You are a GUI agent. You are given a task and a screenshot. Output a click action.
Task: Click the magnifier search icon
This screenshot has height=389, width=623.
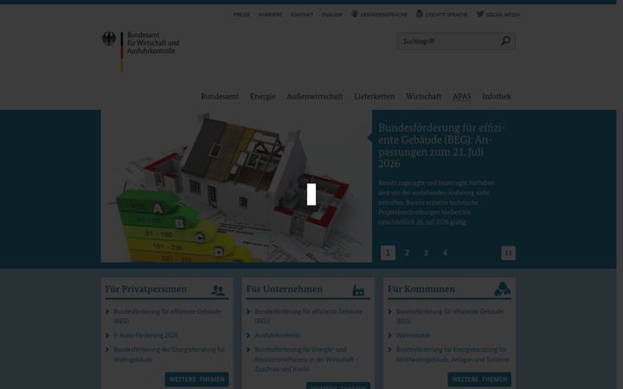pyautogui.click(x=505, y=41)
